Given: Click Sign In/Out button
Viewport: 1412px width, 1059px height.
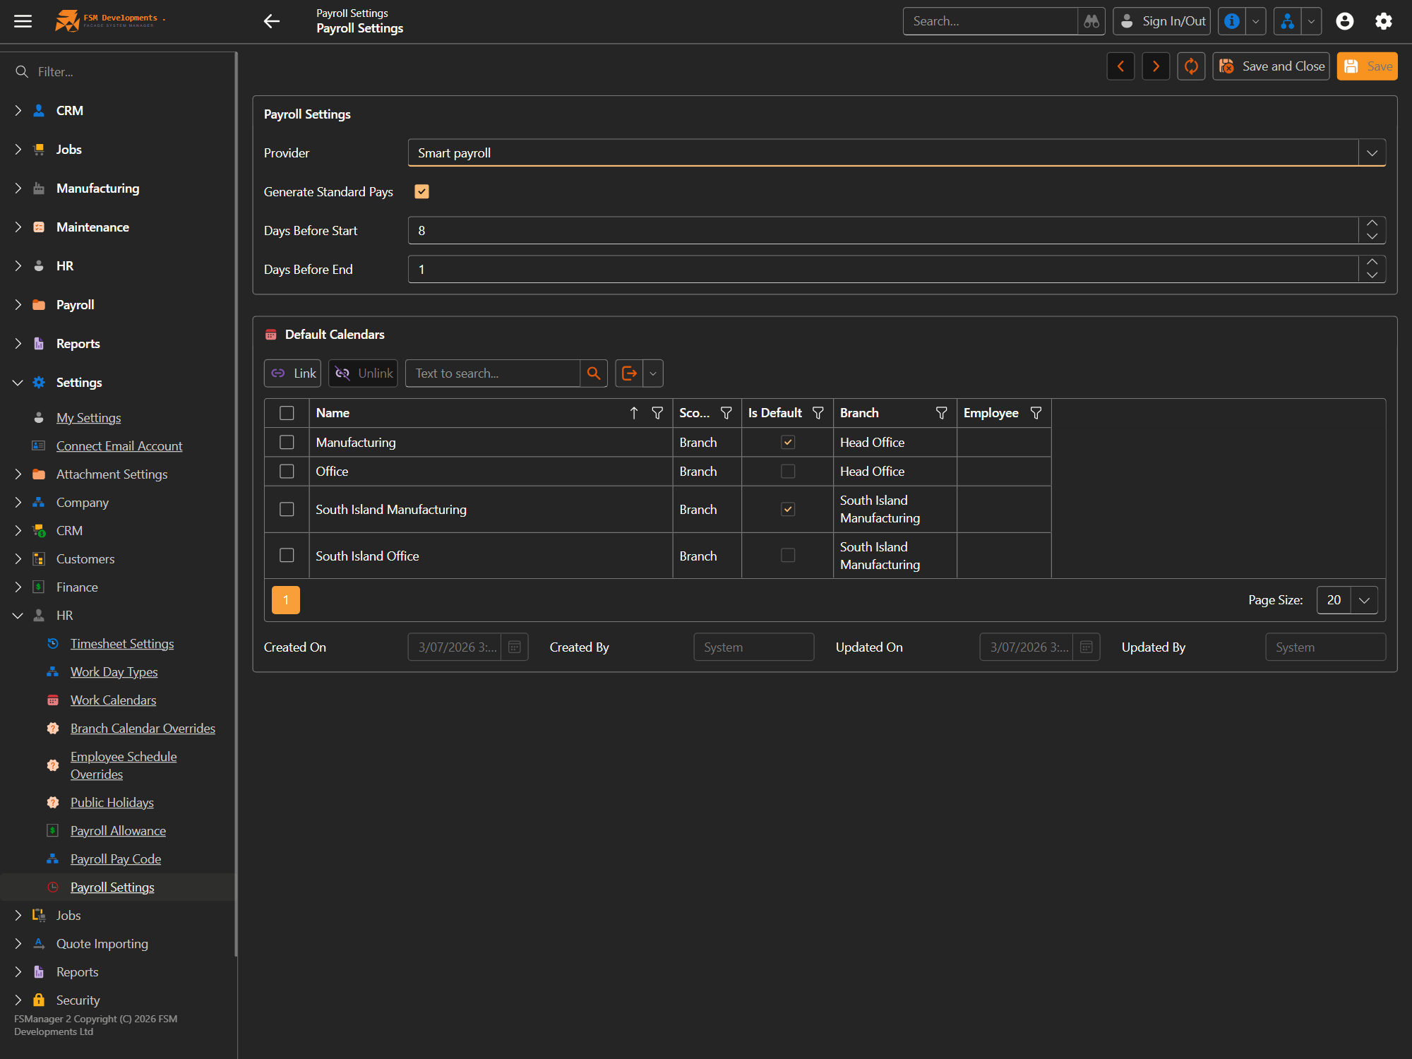Looking at the screenshot, I should (x=1161, y=21).
